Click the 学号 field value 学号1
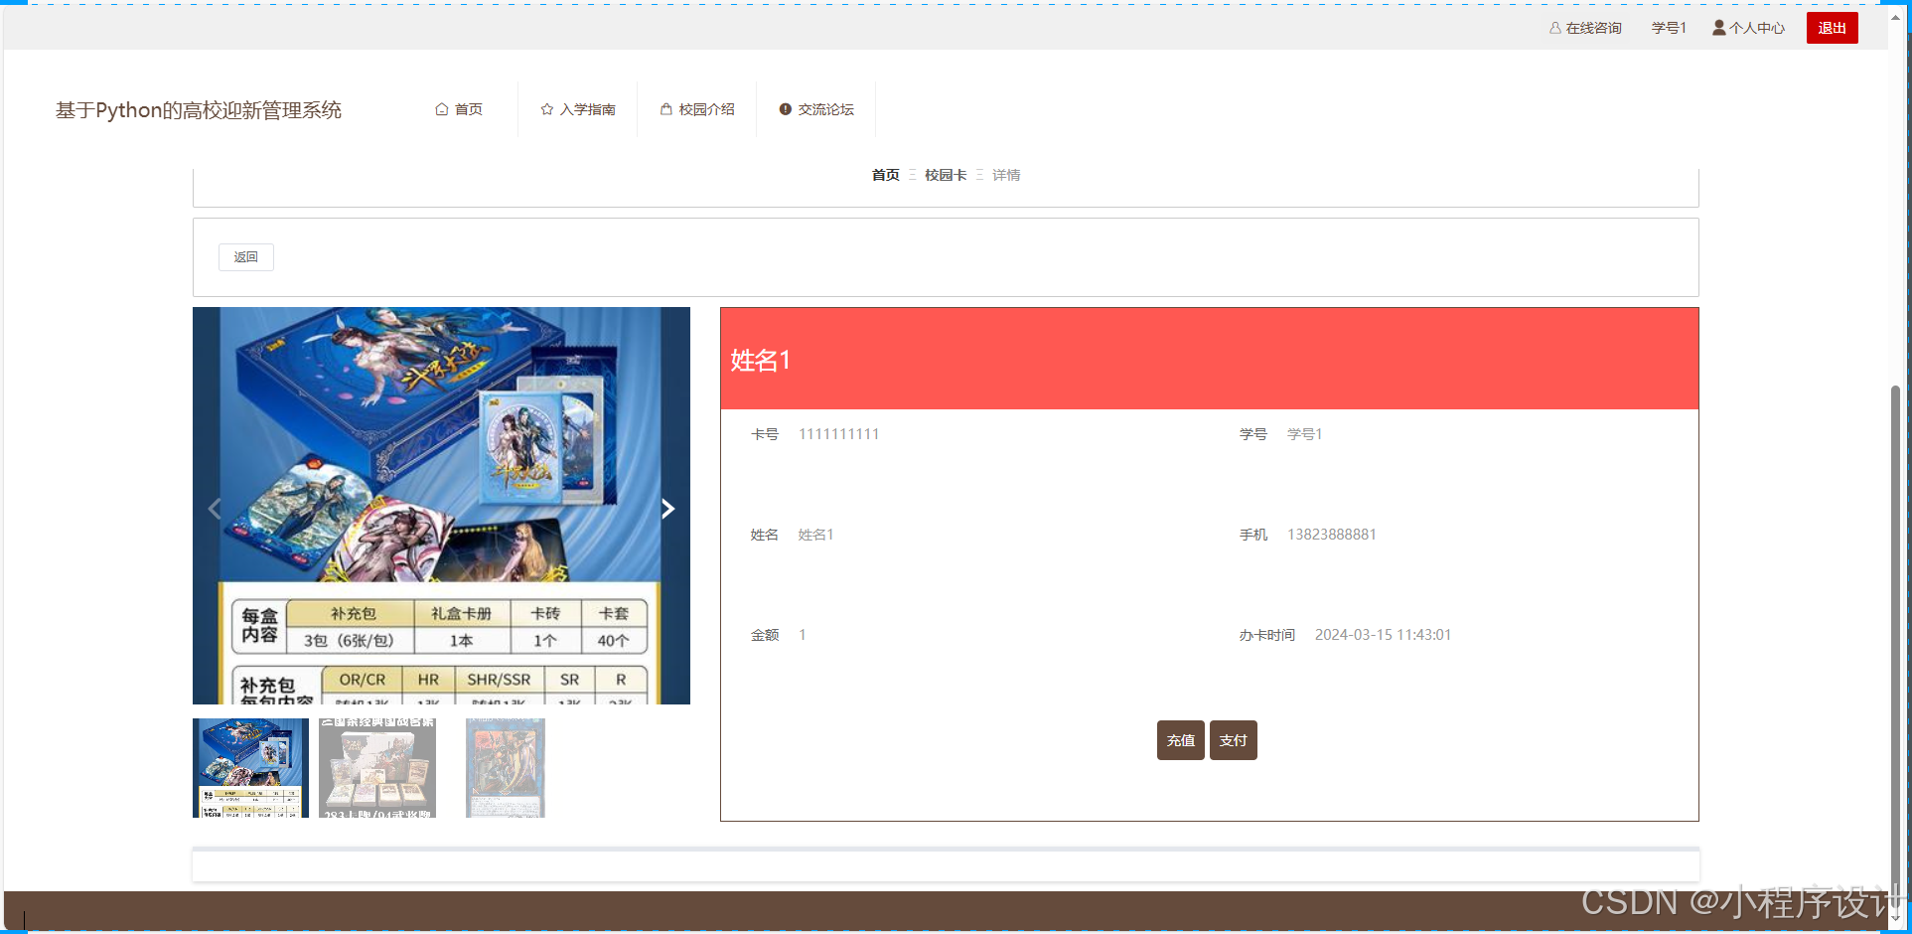Image resolution: width=1912 pixels, height=934 pixels. 1304,434
